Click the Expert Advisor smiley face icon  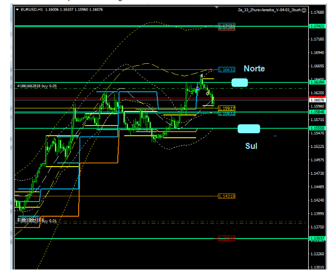coord(304,10)
